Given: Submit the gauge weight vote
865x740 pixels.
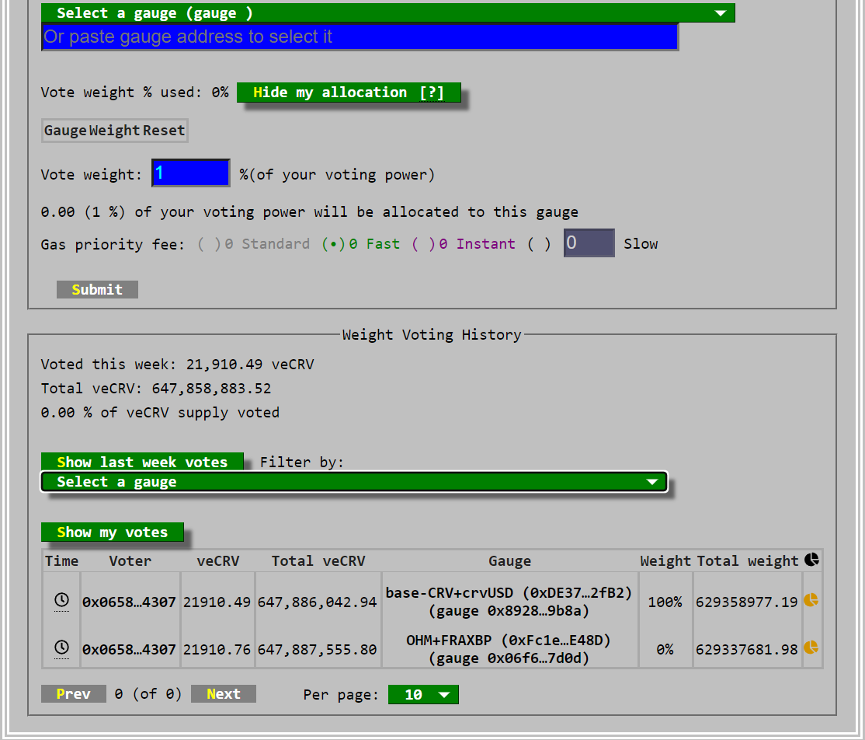Looking at the screenshot, I should tap(97, 289).
